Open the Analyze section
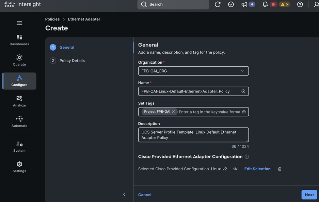The image size is (319, 202). pyautogui.click(x=19, y=101)
